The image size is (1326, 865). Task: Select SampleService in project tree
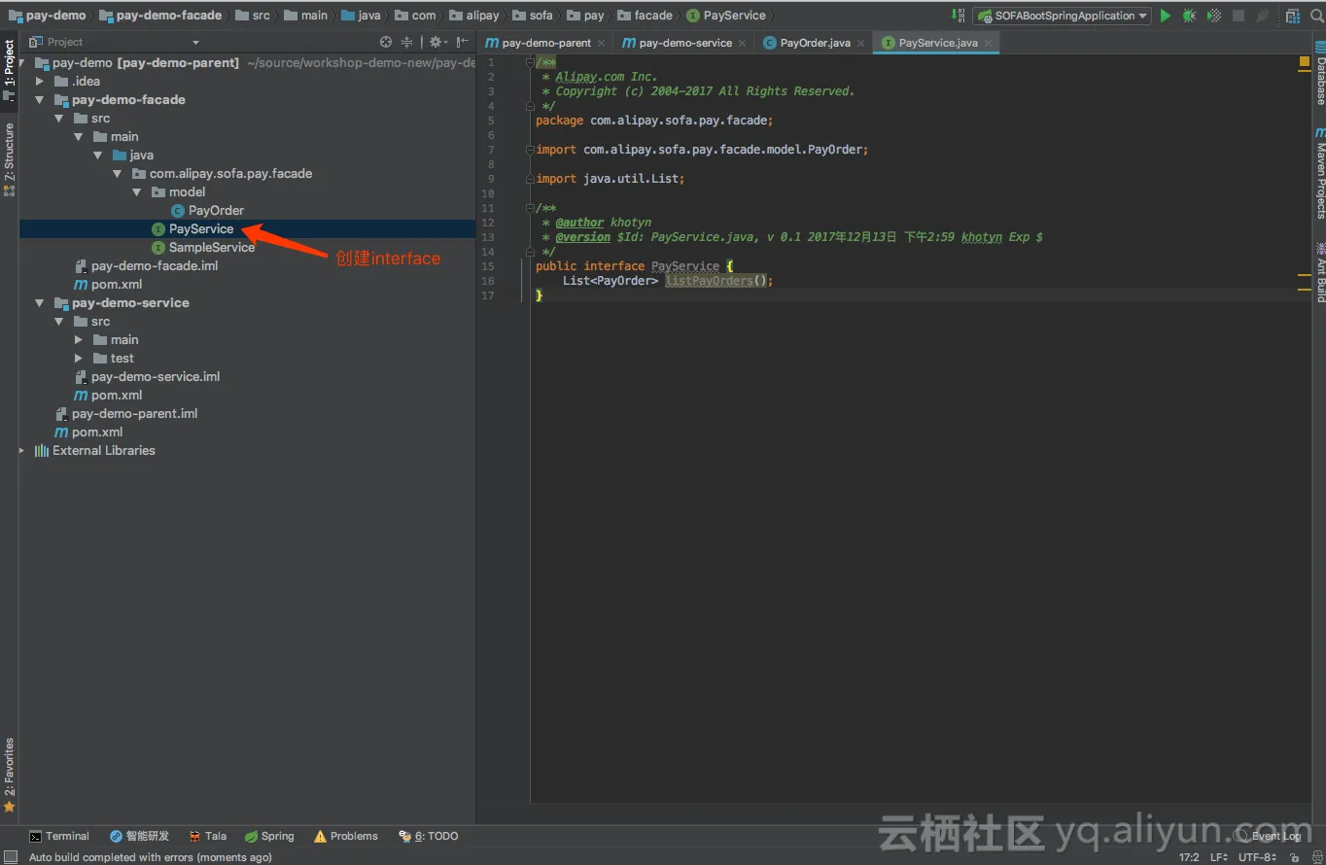pos(203,247)
